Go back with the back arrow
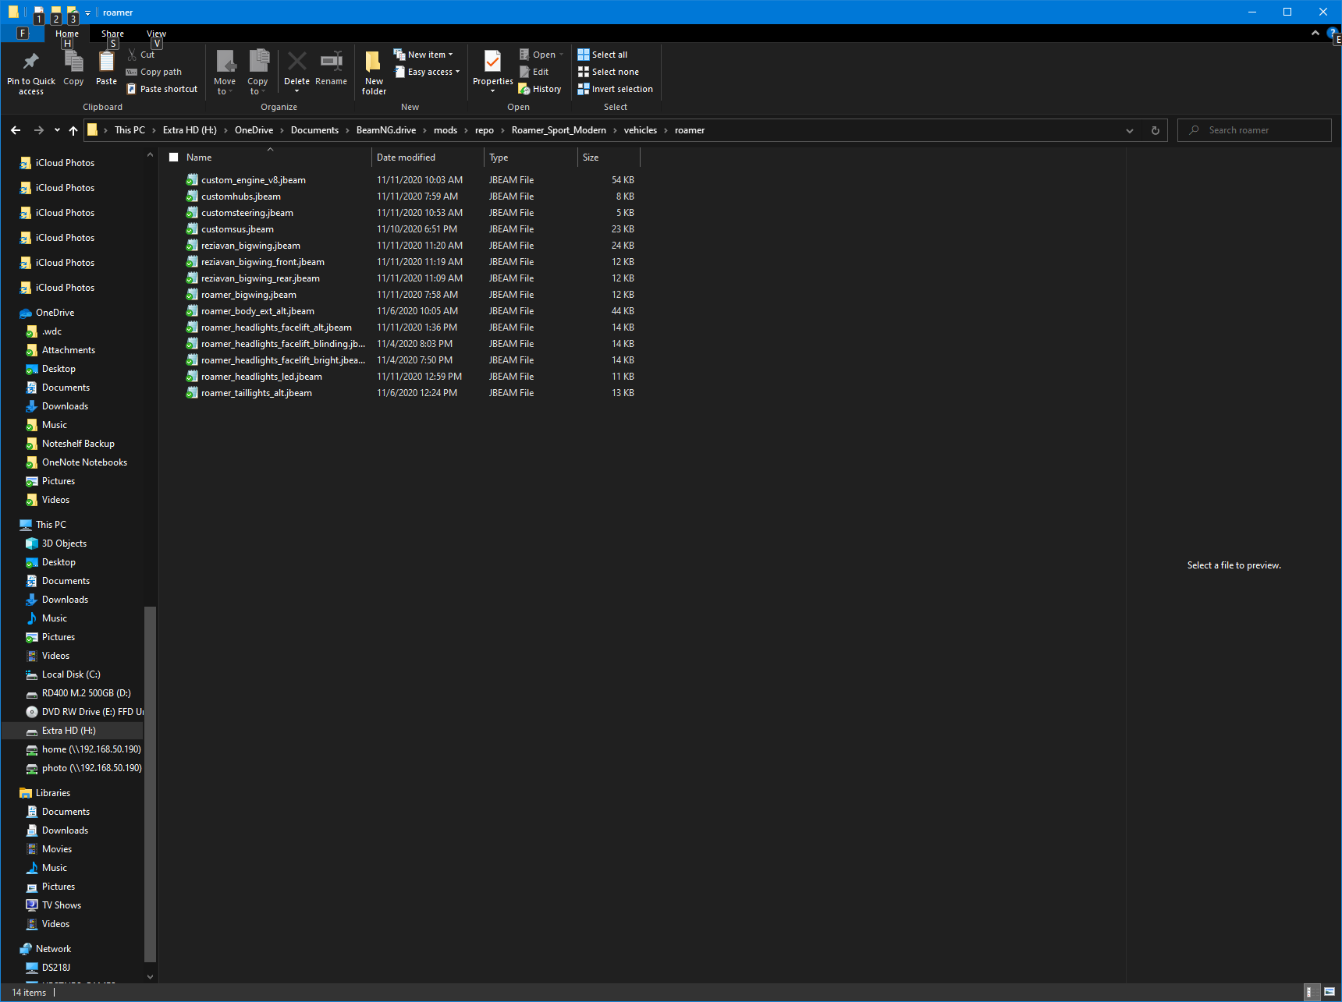Screen dimensions: 1342x1002 point(16,130)
